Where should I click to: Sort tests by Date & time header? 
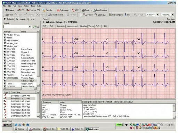tap(23, 92)
